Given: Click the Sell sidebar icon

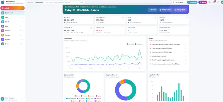Looking at the screenshot, I should (x=3, y=17).
